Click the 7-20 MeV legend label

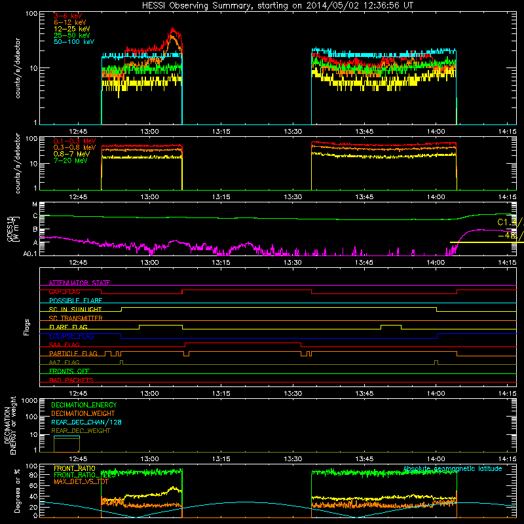pyautogui.click(x=70, y=160)
